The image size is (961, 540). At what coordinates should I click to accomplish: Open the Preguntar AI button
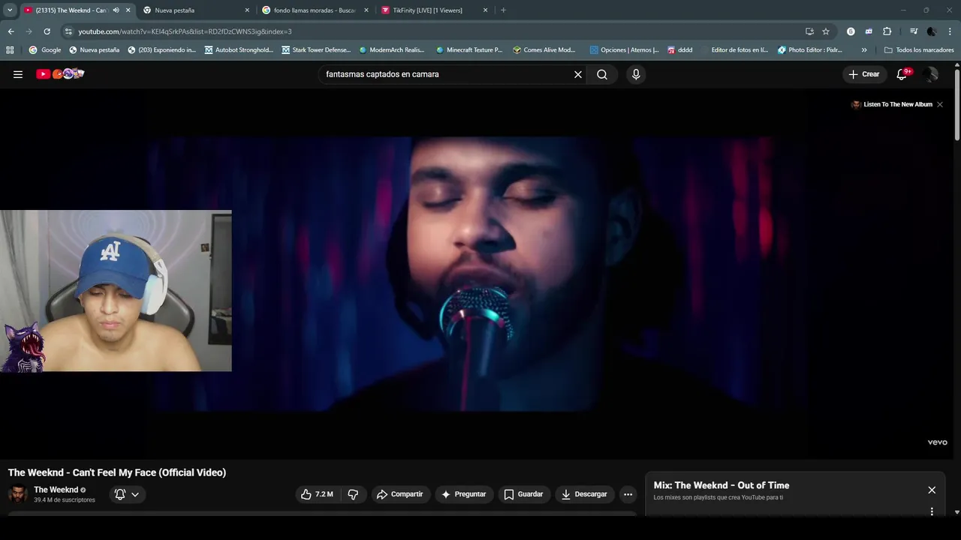464,494
